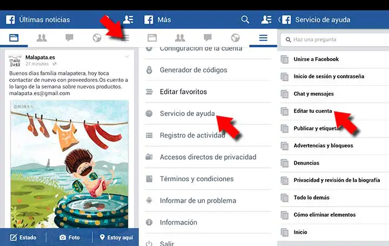Viewport: 389px width, 246px height.
Task: Open Malapata.es profile picture
Action: point(15,61)
